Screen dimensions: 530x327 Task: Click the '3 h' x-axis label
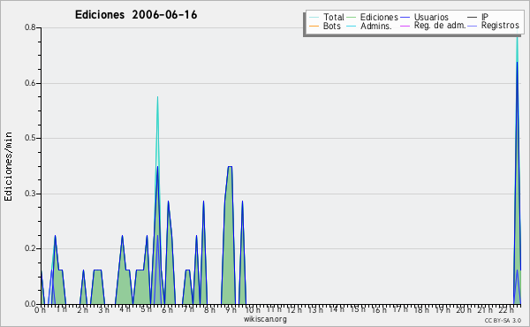tap(103, 310)
